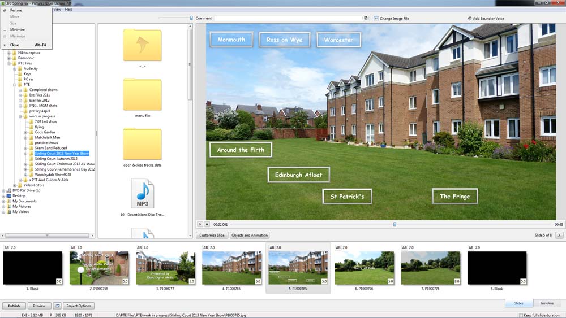
Task: Click the Publish button
Action: pyautogui.click(x=14, y=306)
